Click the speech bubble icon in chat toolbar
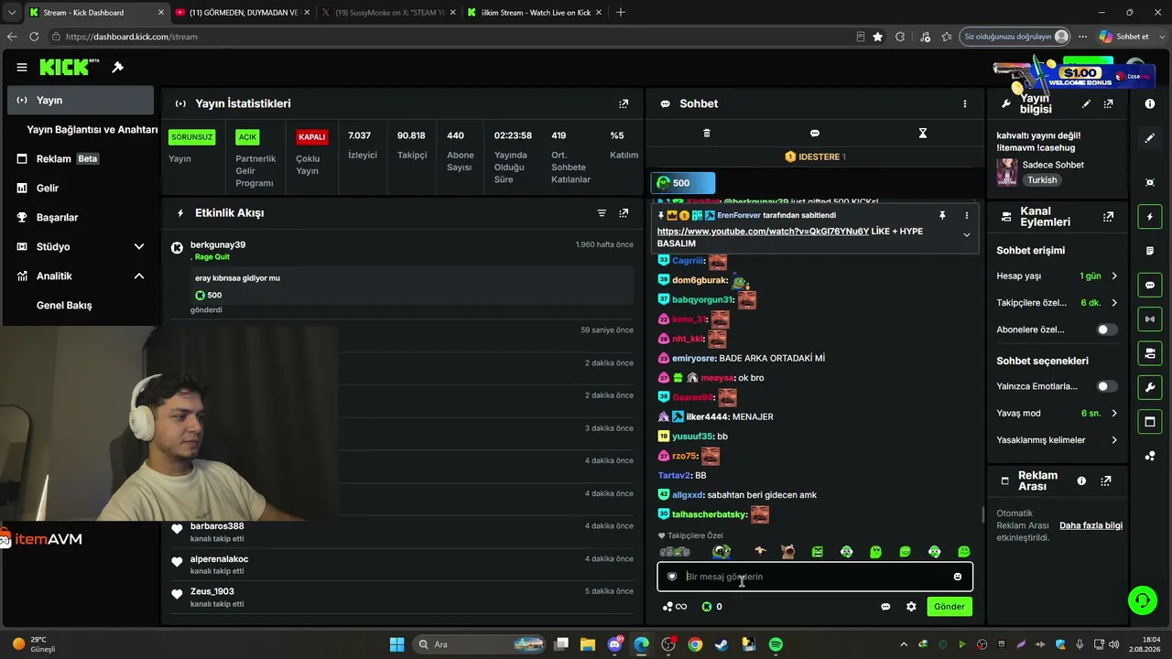 pos(815,133)
